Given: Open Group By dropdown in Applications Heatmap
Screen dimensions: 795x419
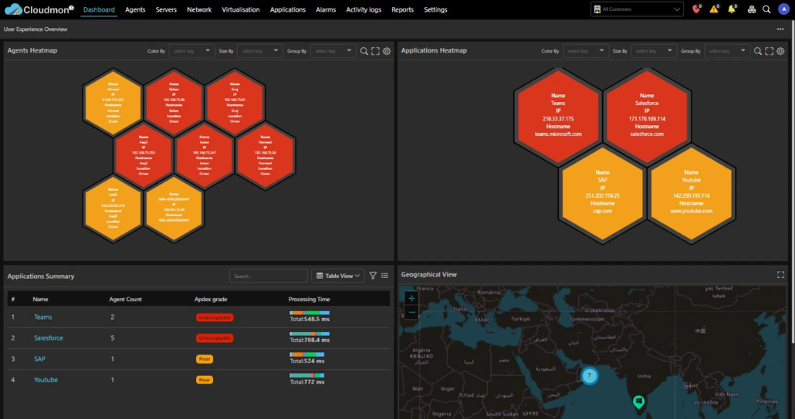Looking at the screenshot, I should [727, 51].
